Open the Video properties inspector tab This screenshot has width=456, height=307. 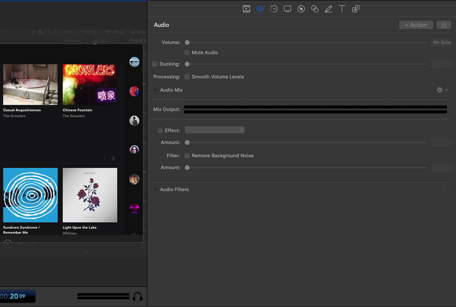coord(246,9)
